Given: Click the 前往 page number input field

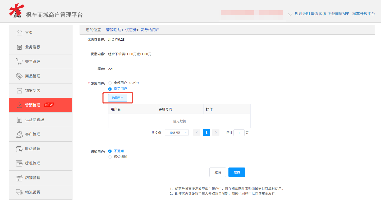Looking at the screenshot, I should [x=239, y=132].
